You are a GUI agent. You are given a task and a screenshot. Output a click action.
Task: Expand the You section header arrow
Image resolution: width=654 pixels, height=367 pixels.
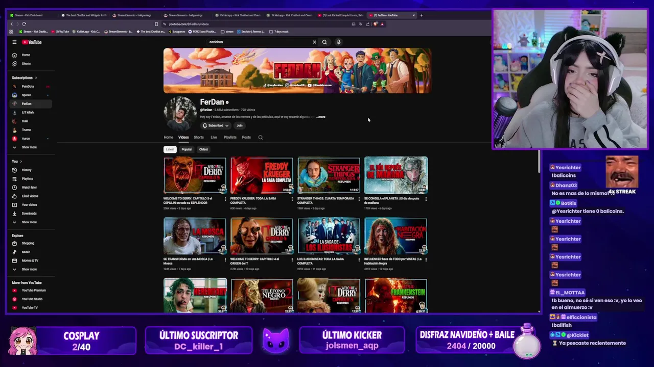click(20, 162)
